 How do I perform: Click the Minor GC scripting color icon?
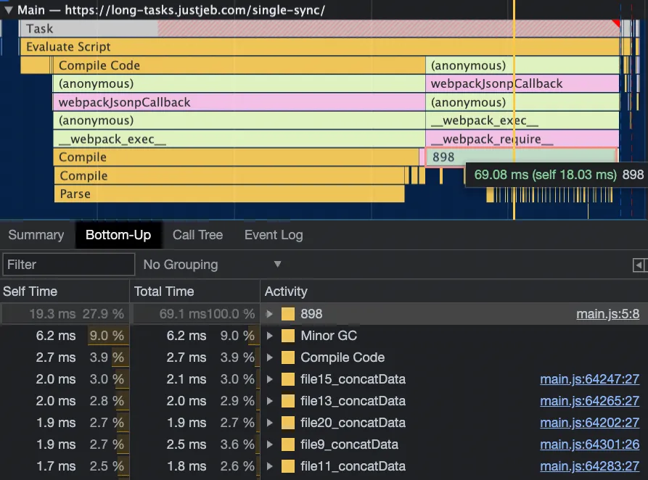pyautogui.click(x=288, y=336)
